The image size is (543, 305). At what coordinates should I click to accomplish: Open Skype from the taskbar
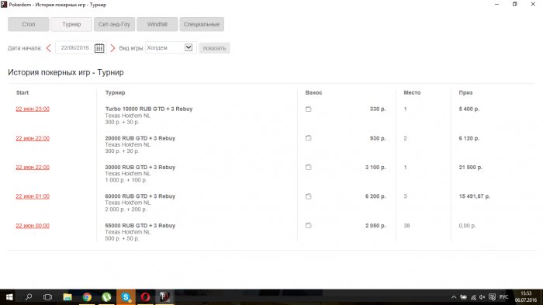point(126,297)
